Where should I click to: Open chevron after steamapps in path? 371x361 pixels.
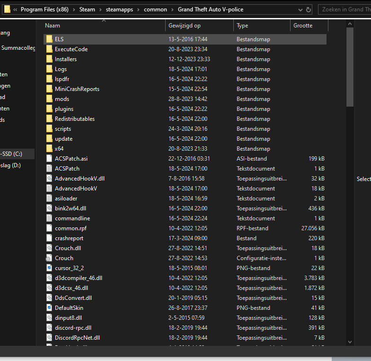(138, 9)
